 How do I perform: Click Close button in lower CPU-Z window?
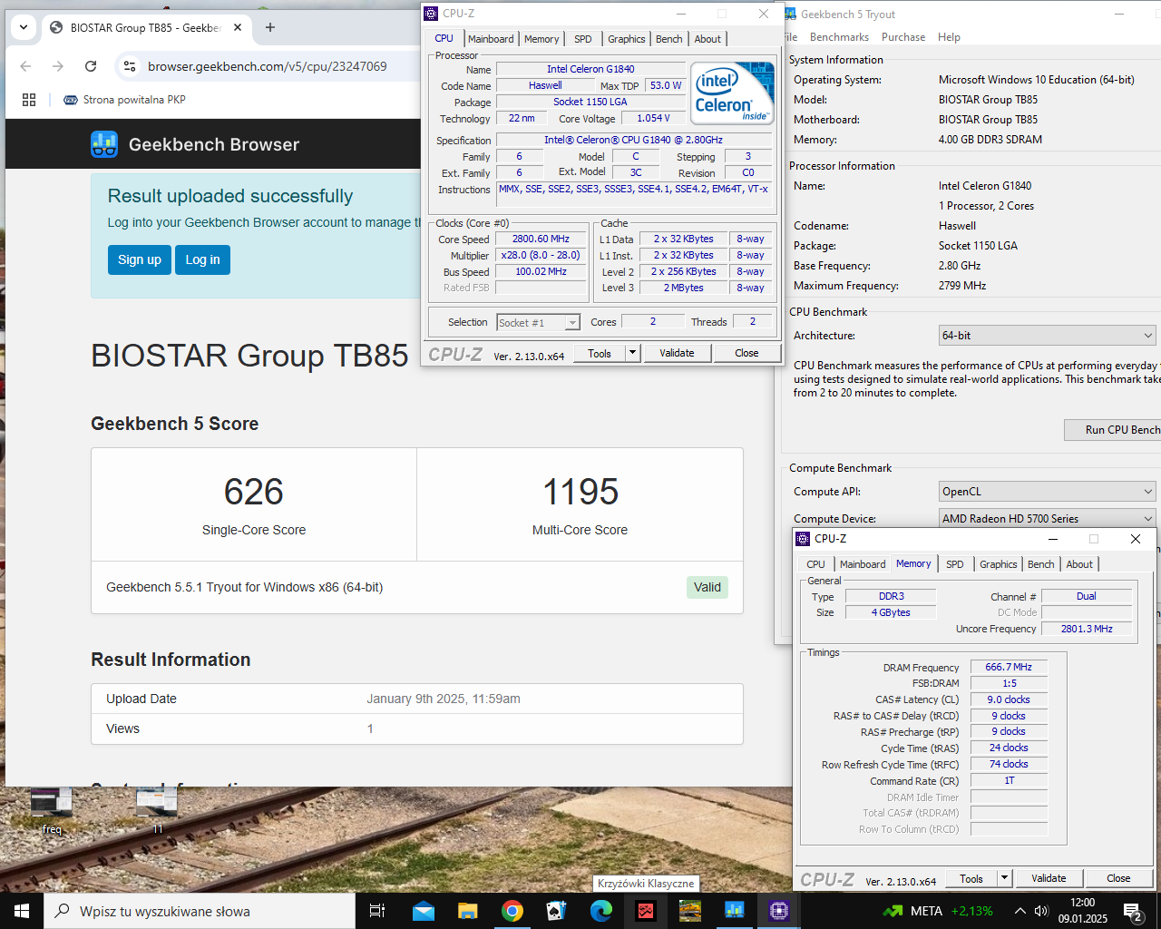point(1118,878)
